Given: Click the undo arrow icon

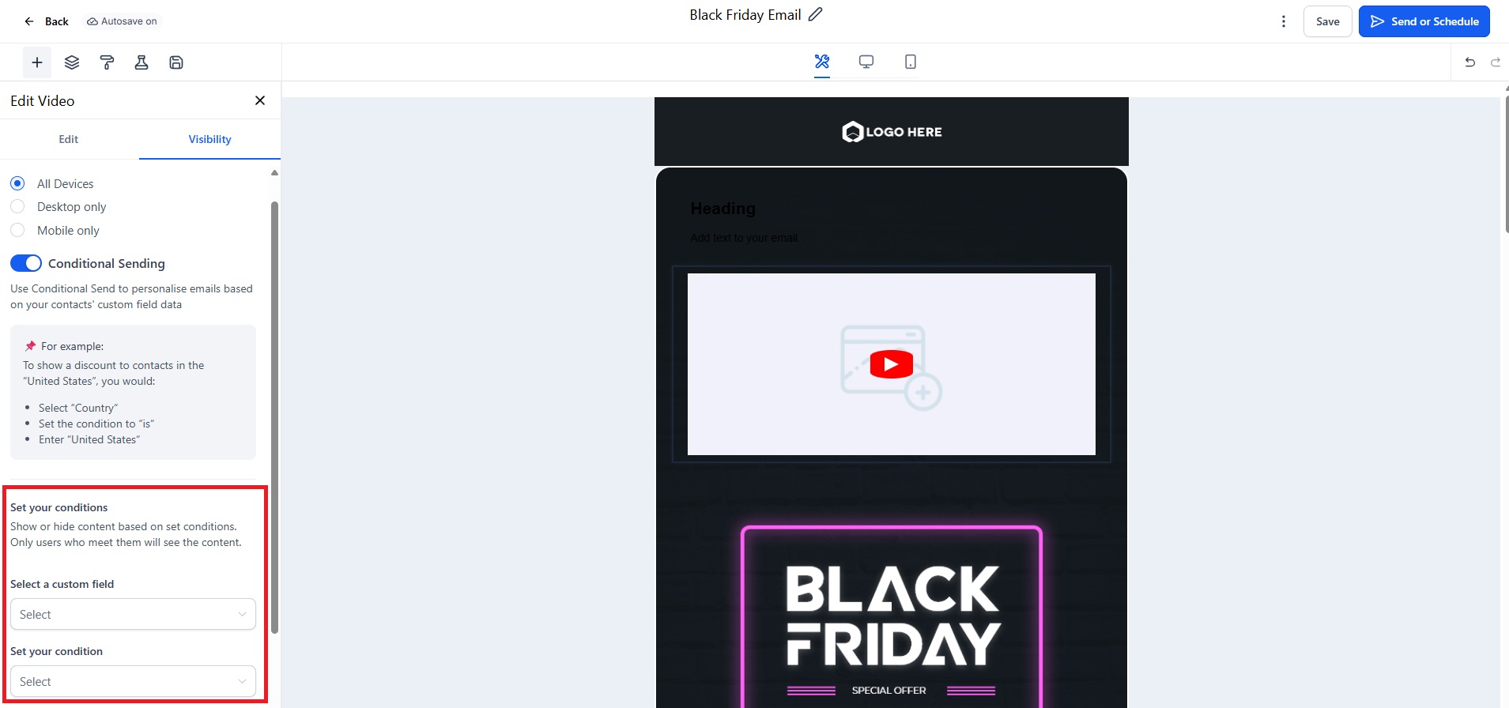Looking at the screenshot, I should pos(1469,62).
